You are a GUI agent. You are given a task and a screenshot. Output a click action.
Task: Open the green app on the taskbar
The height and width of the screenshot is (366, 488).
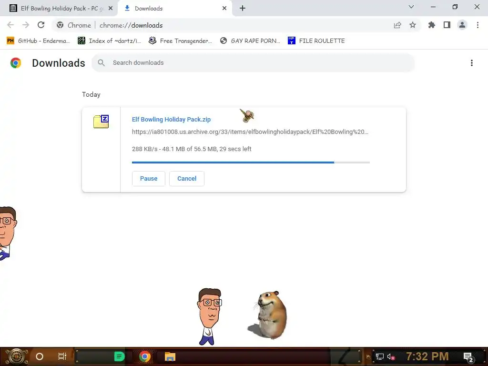pyautogui.click(x=119, y=356)
